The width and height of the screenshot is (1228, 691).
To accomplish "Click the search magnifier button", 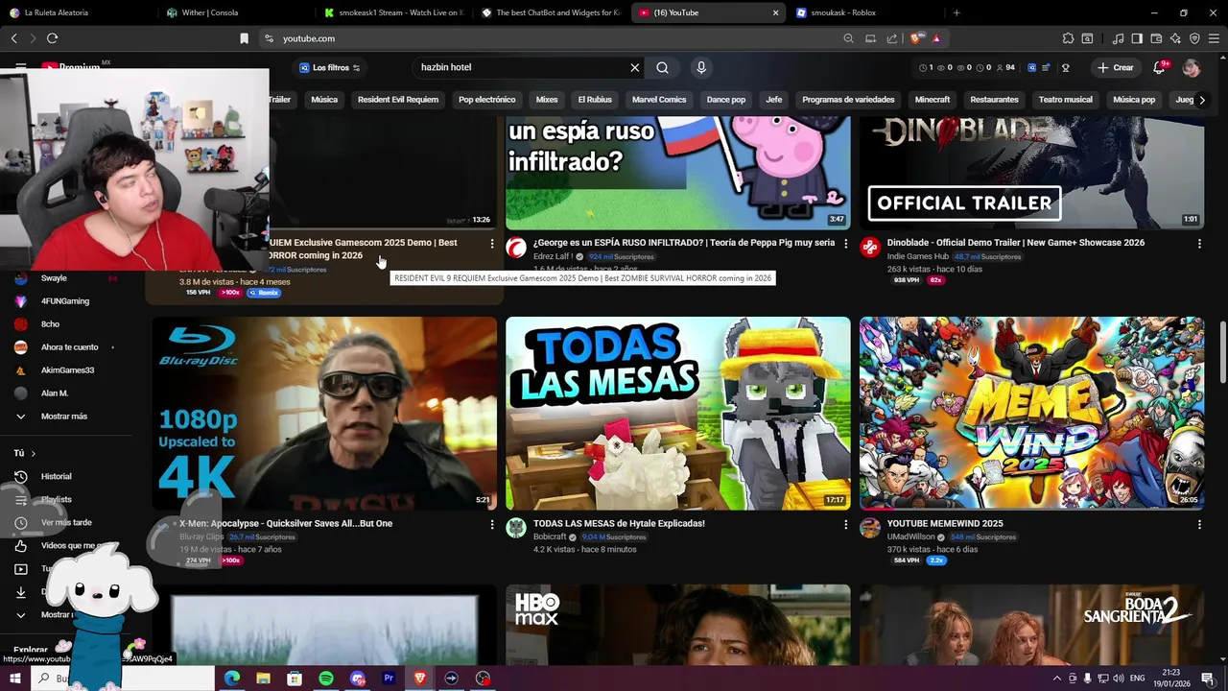I will (662, 67).
